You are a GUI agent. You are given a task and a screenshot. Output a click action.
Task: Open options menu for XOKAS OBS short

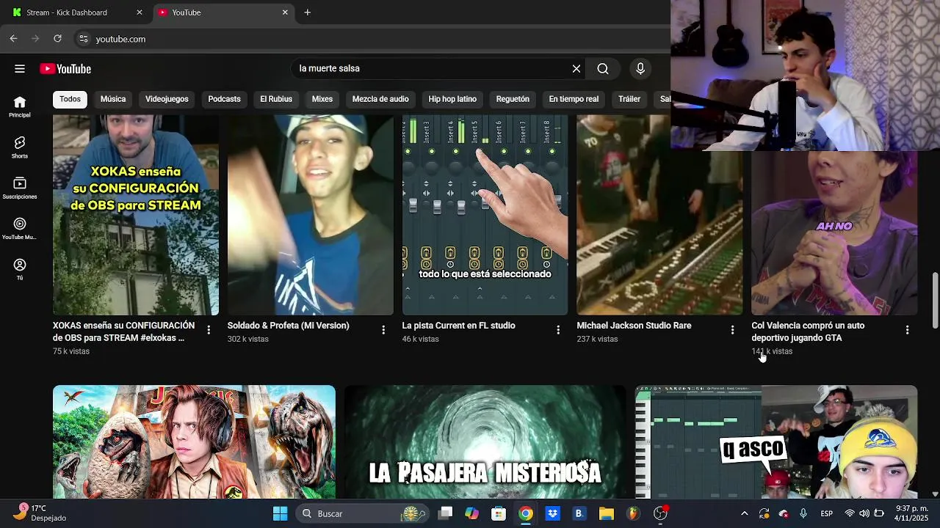[x=209, y=330]
